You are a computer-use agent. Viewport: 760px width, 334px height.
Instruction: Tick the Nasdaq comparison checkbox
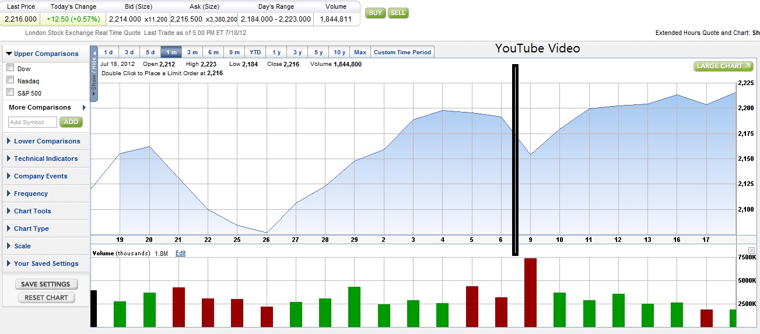coord(10,80)
